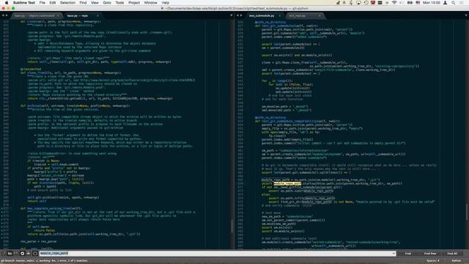Viewport: 469px width, 264px height.
Task: Click the clock showing Mon 15:50
Action: [432, 3]
